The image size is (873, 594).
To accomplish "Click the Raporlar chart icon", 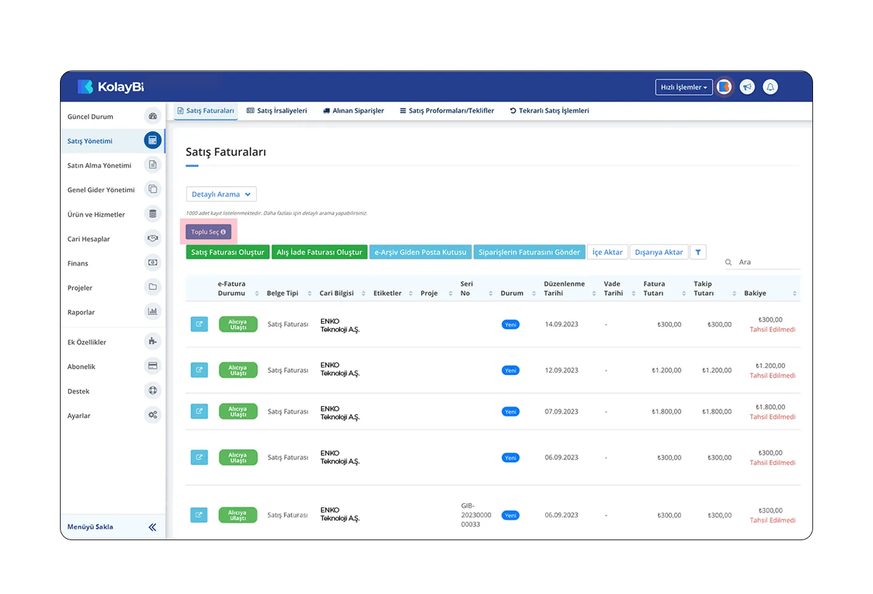I will click(x=153, y=311).
